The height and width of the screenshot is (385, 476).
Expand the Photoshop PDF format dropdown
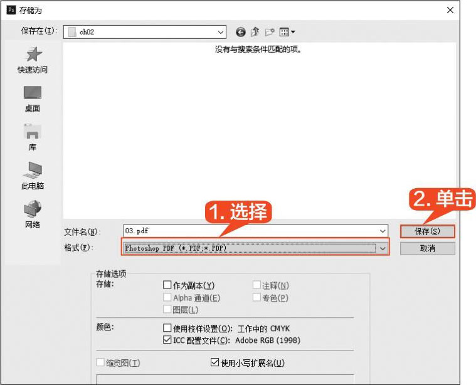[383, 248]
